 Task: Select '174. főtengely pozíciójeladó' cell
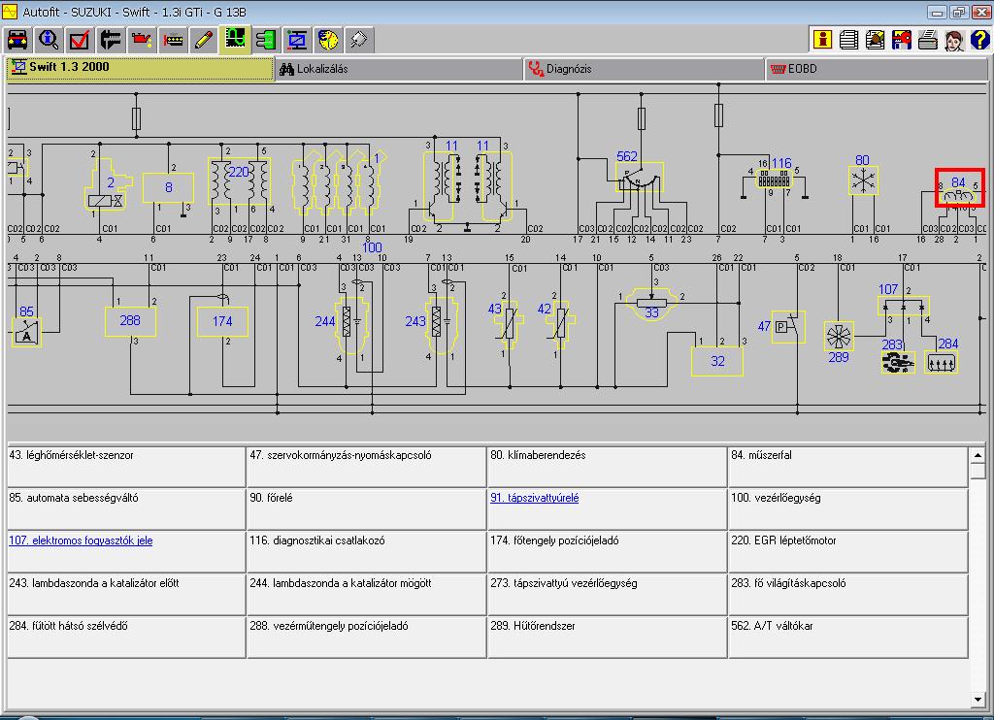click(608, 552)
